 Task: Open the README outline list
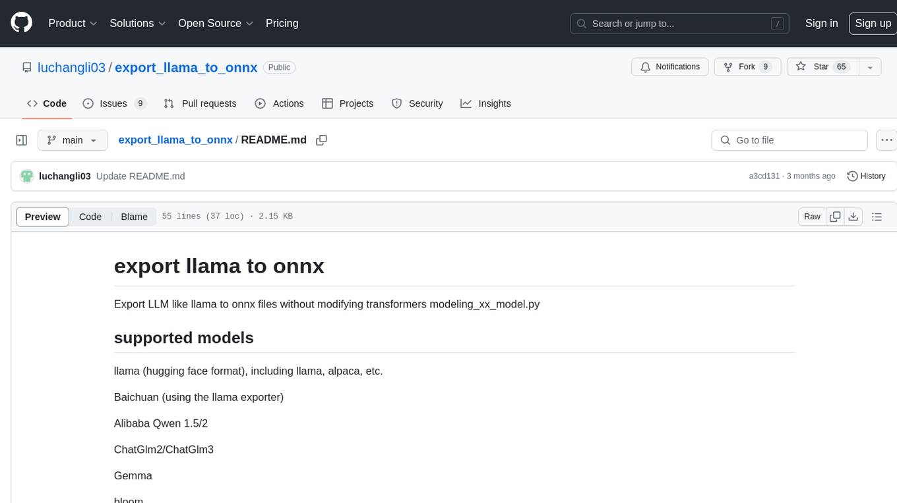(877, 217)
